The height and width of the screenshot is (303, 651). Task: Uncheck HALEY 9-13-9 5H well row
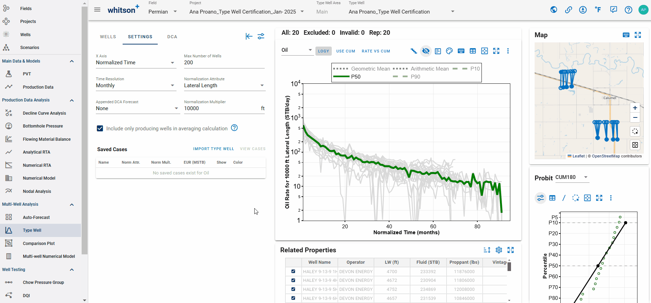(x=293, y=289)
